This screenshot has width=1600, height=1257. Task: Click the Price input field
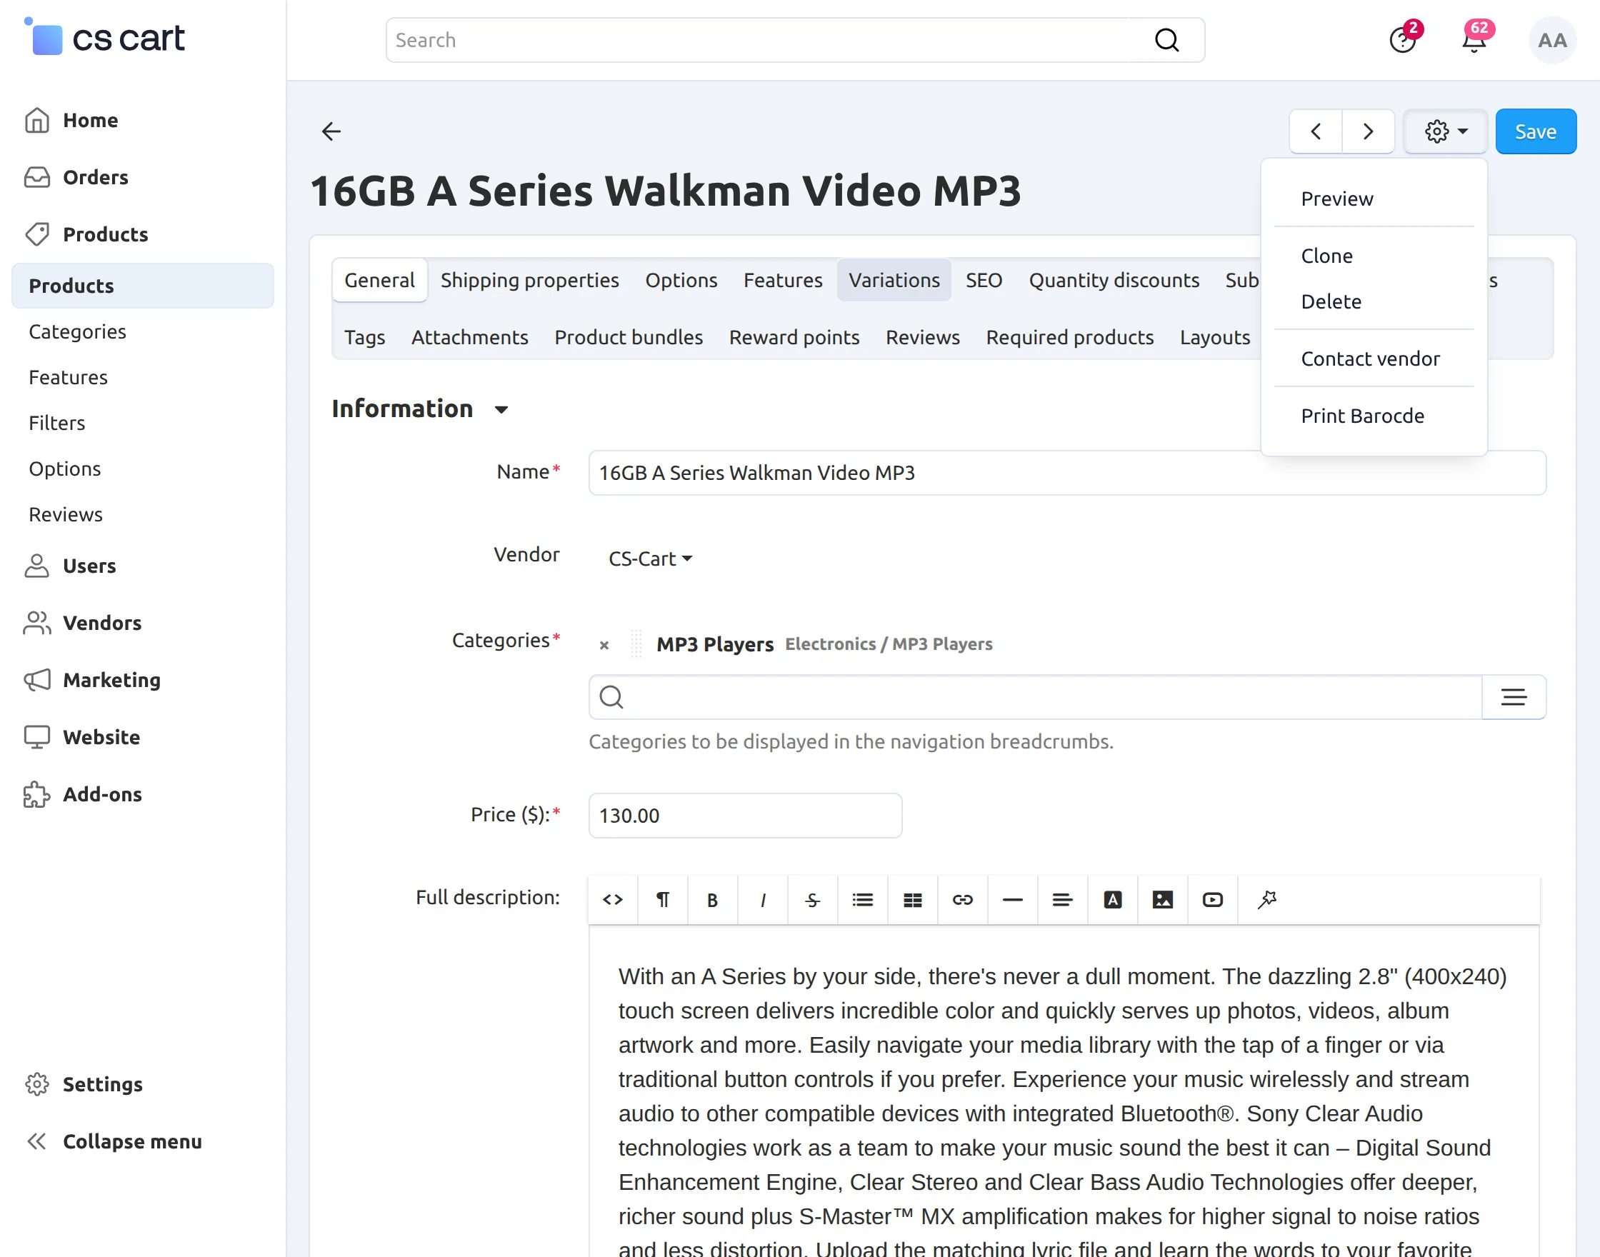pyautogui.click(x=745, y=816)
